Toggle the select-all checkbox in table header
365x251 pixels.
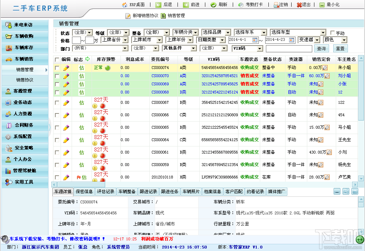57,59
